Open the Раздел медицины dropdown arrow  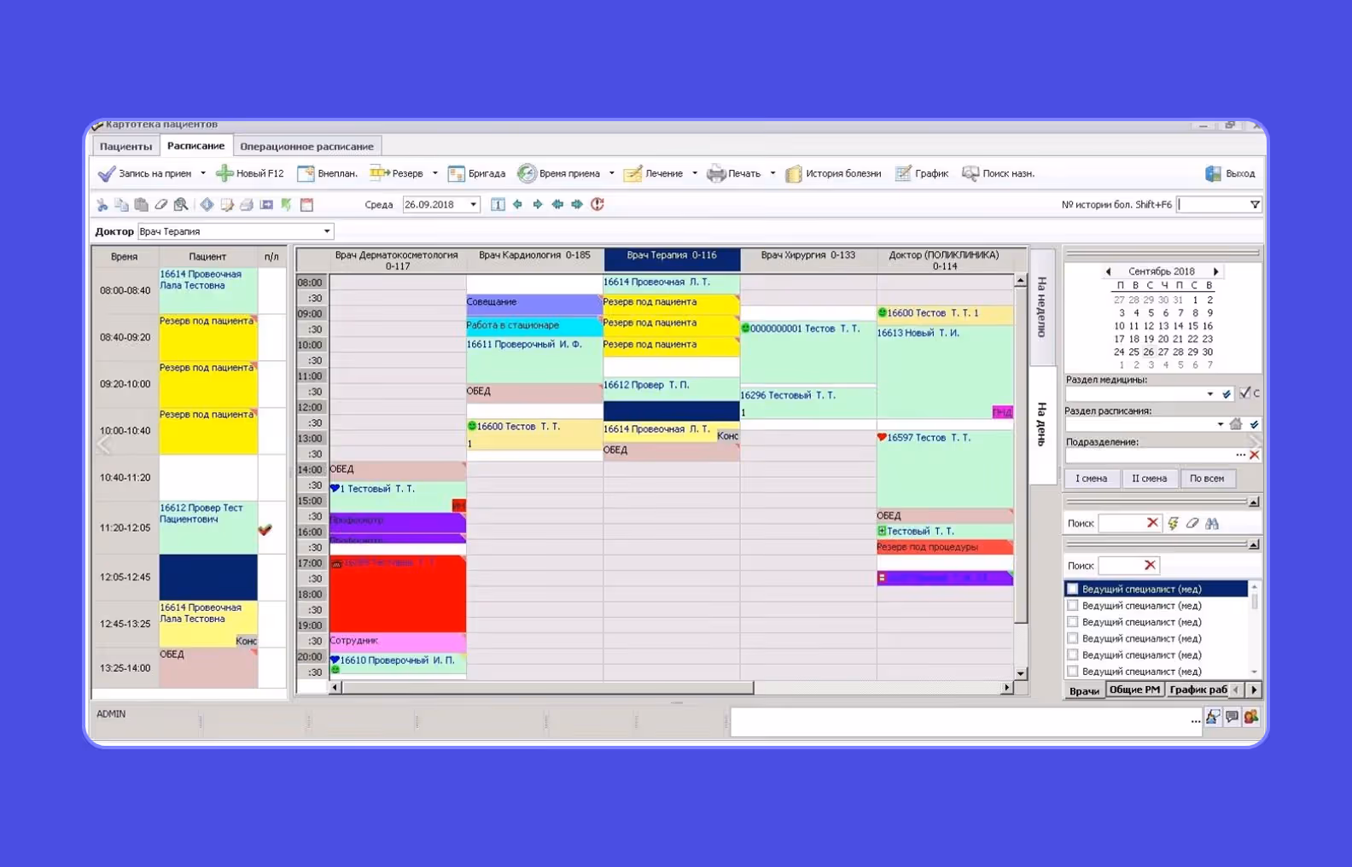point(1210,393)
